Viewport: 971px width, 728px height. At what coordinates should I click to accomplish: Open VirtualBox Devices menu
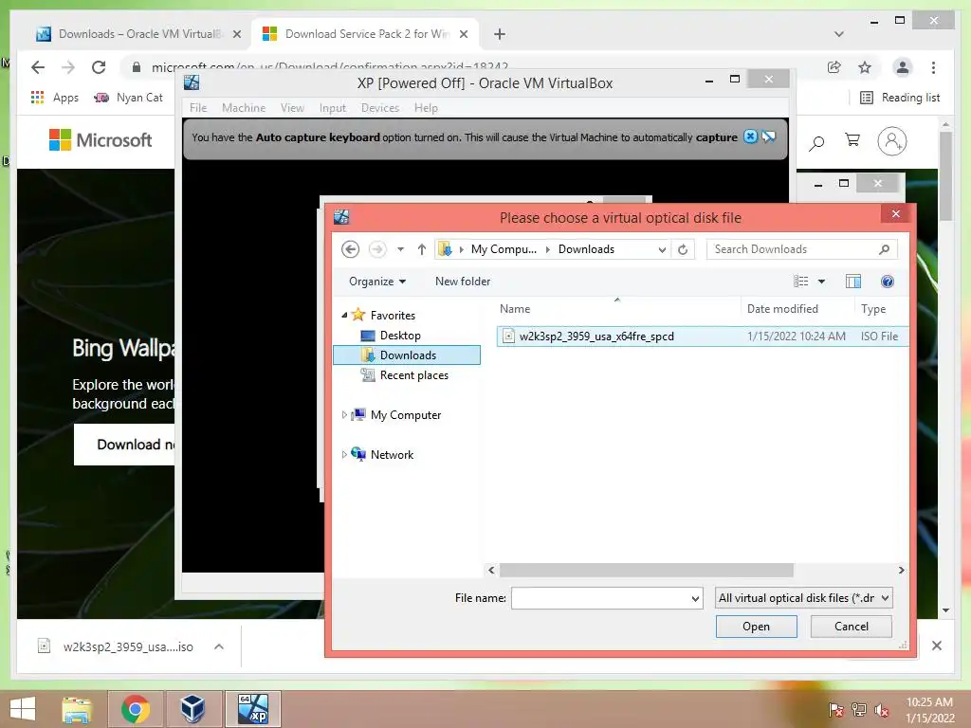[379, 108]
